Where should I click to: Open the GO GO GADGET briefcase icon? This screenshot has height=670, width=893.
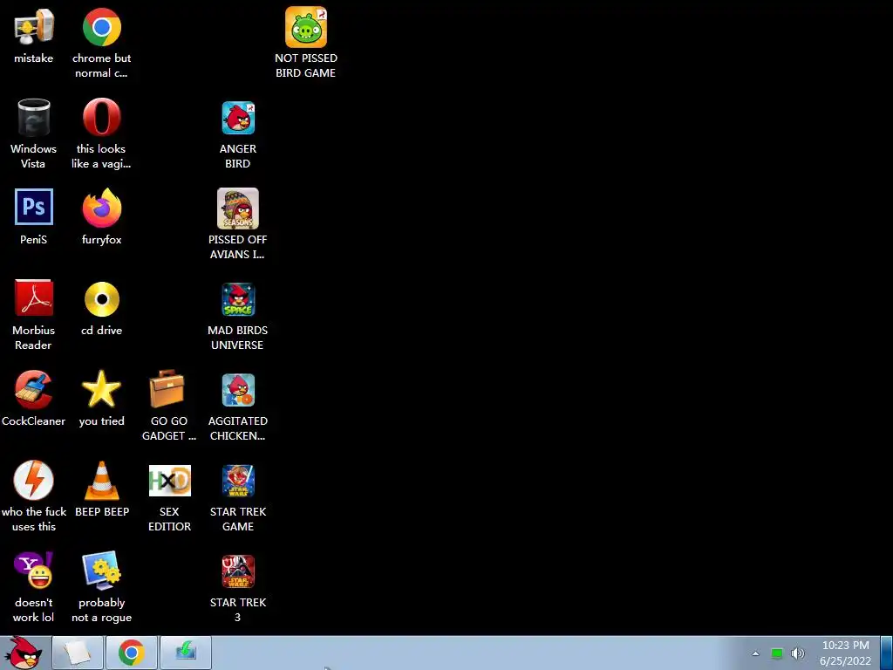tap(167, 388)
